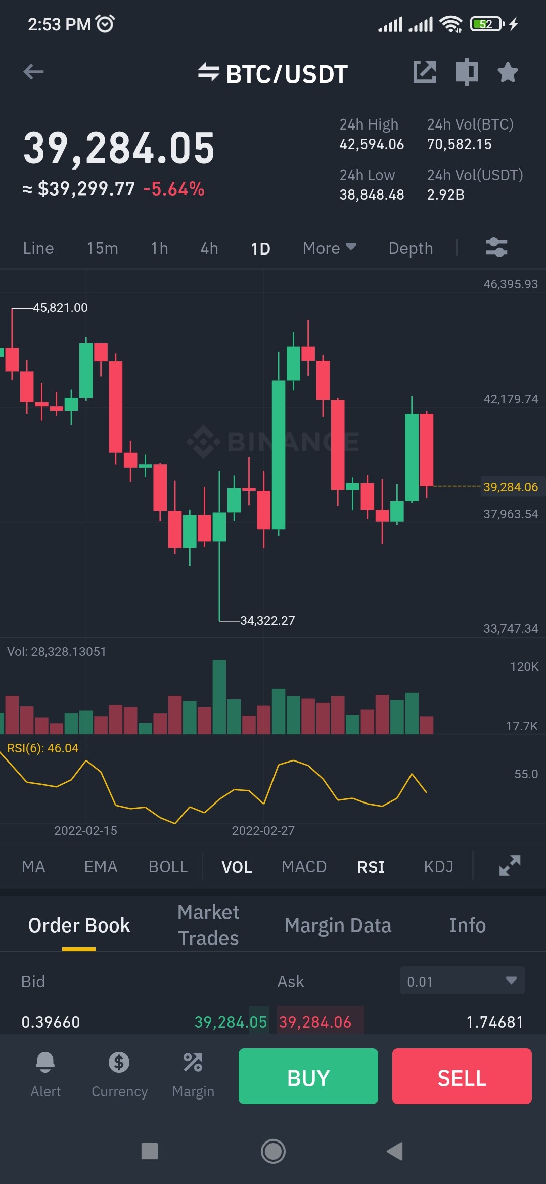Select the 4h timeframe
The width and height of the screenshot is (546, 1184).
[x=209, y=248]
